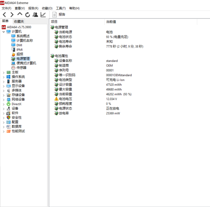Click the 操作系统 Windows logo icon
The width and height of the screenshot is (210, 207).
(x=8, y=77)
